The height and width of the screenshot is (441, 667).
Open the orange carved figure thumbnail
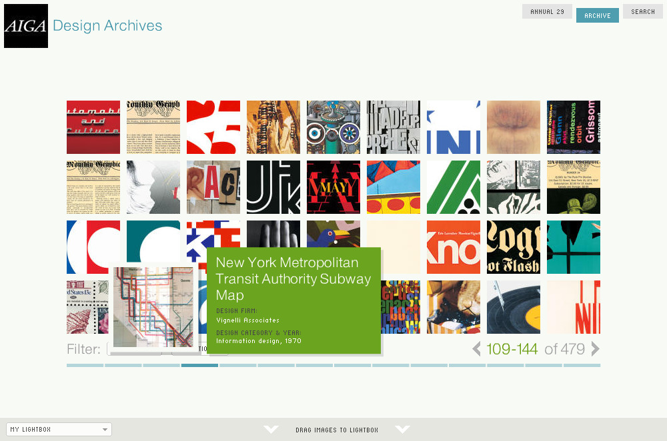pyautogui.click(x=273, y=127)
